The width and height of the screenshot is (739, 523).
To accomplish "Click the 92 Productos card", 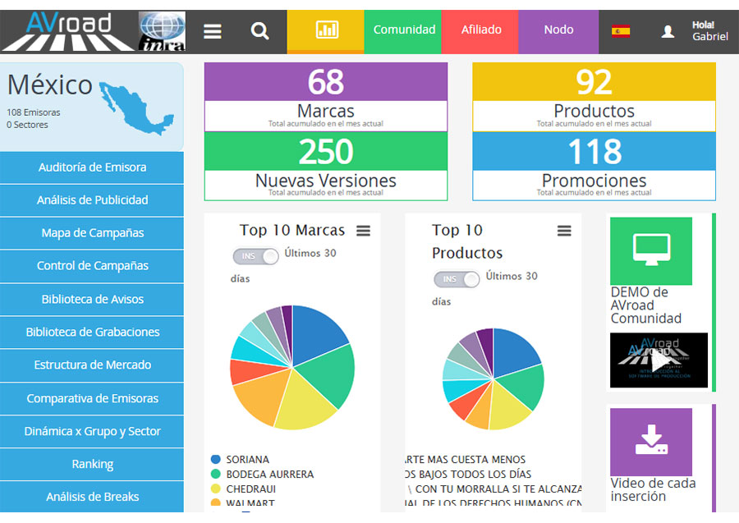I will point(594,97).
